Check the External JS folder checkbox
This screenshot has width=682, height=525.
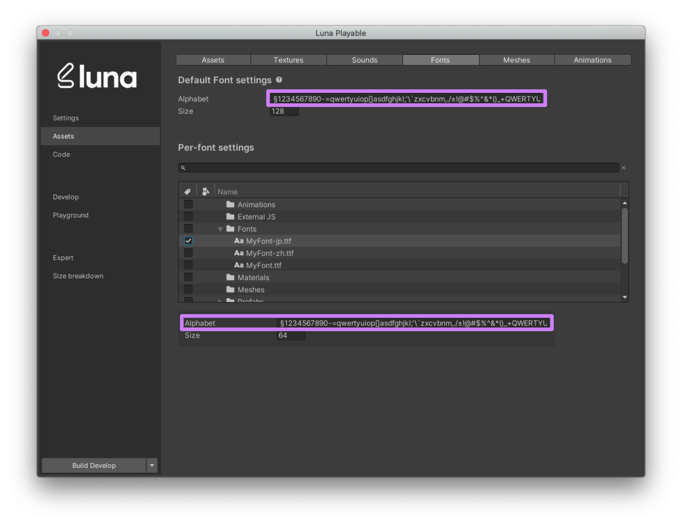coord(188,216)
